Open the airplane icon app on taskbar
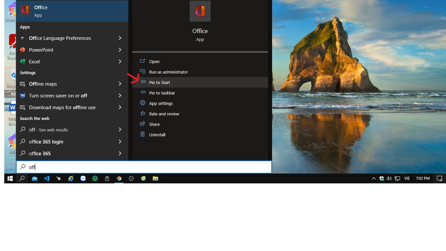The width and height of the screenshot is (446, 251). pyautogui.click(x=59, y=178)
